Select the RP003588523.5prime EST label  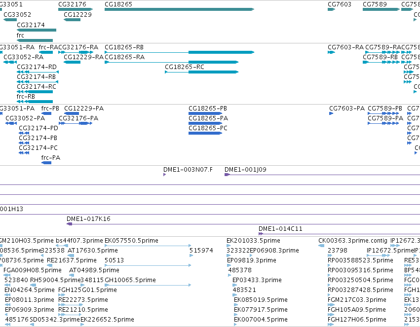click(361, 260)
